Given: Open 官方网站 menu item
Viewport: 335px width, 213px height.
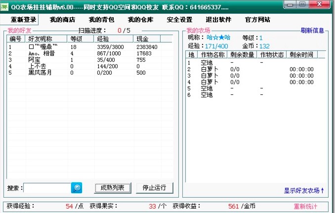Looking at the screenshot, I should [257, 20].
